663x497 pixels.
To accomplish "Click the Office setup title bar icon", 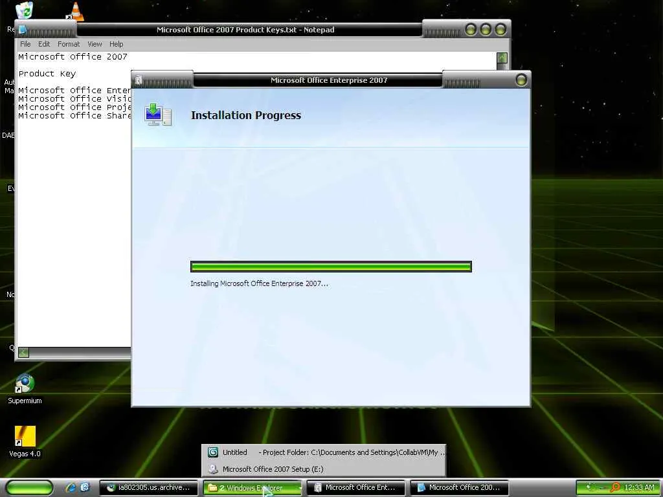I will click(x=139, y=80).
